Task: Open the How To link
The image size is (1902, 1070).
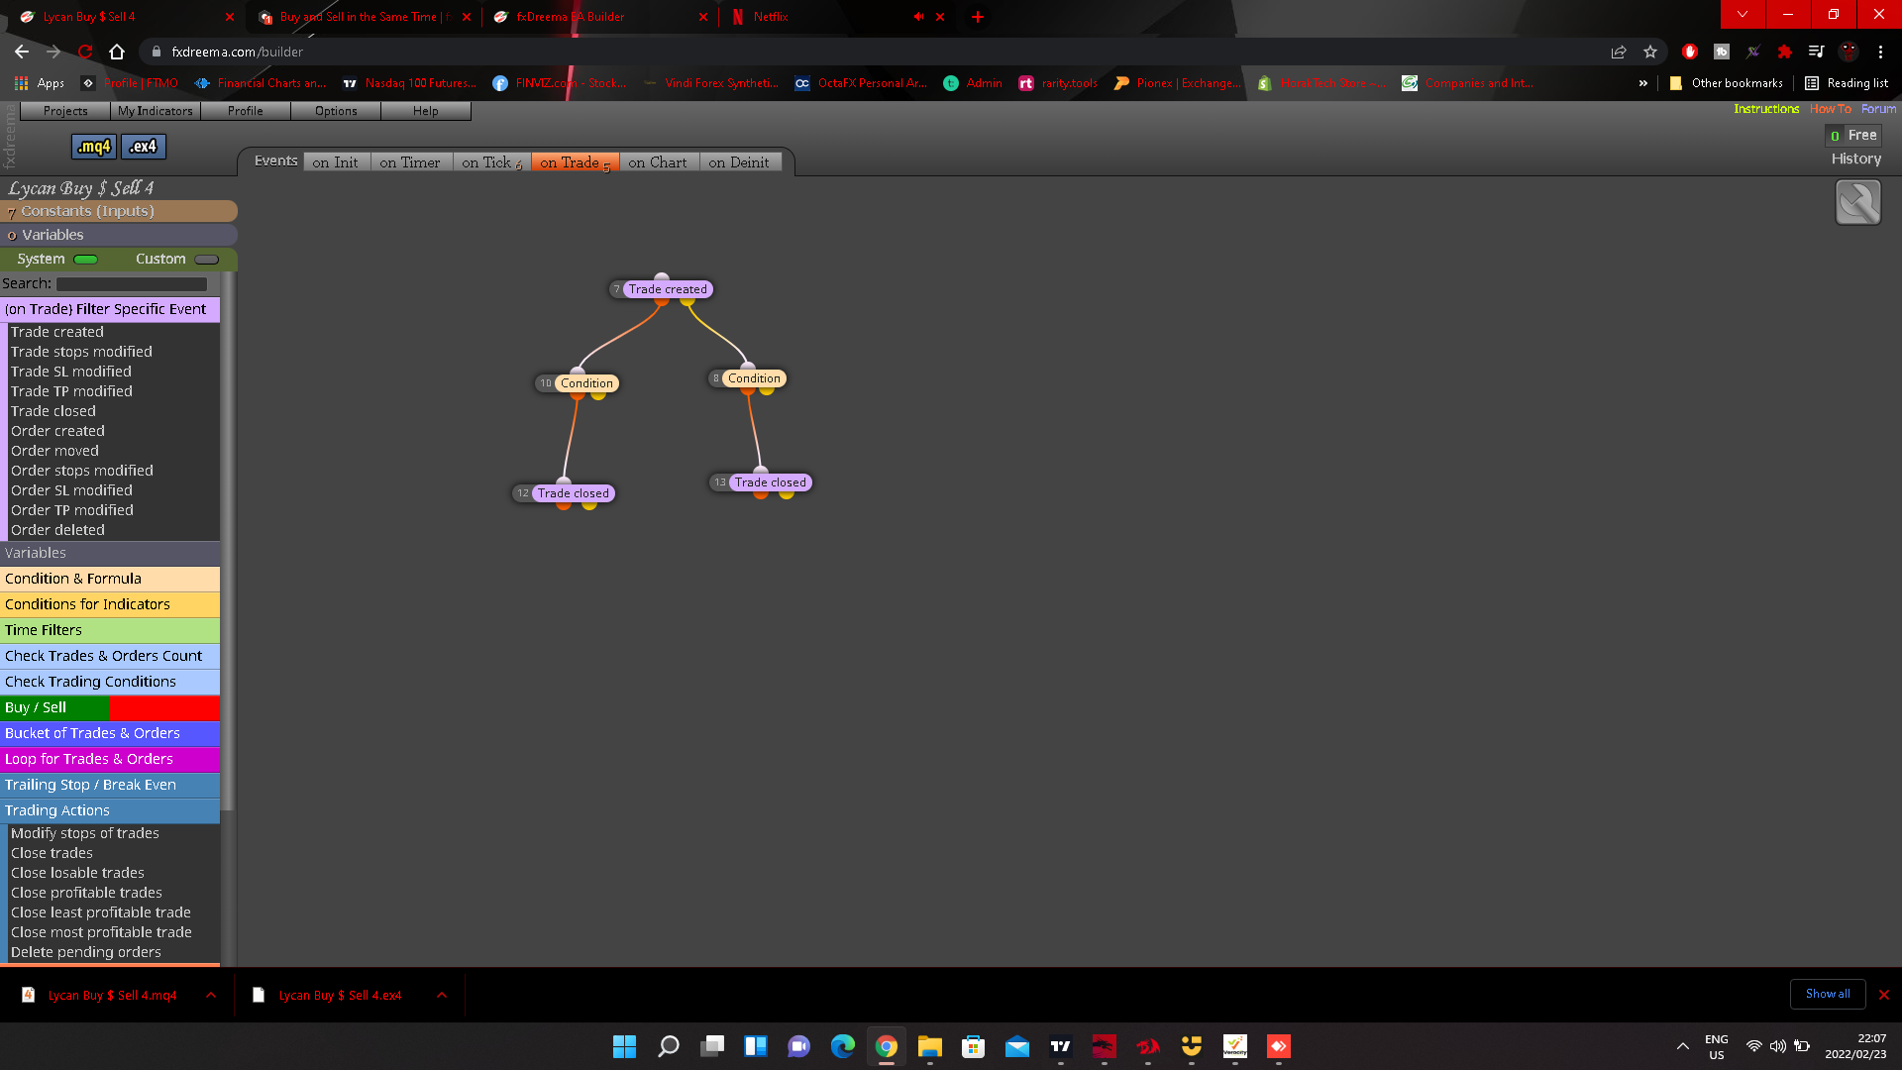Action: click(x=1830, y=109)
